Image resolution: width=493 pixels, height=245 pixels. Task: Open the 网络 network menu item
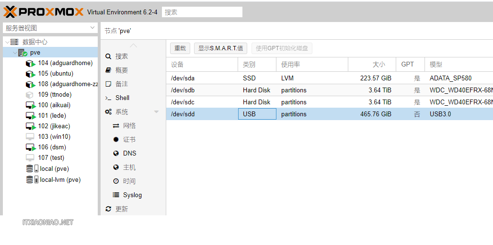pos(133,126)
